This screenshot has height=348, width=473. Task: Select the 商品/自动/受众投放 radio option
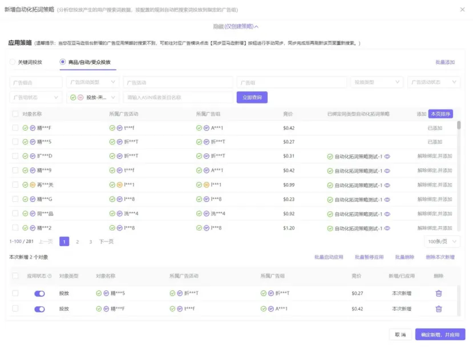[62, 62]
